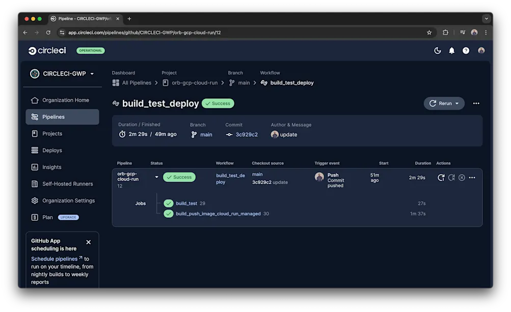Click the browser back arrow
This screenshot has width=511, height=312.
[x=25, y=33]
